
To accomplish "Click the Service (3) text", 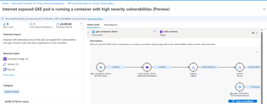I will click(13, 64).
